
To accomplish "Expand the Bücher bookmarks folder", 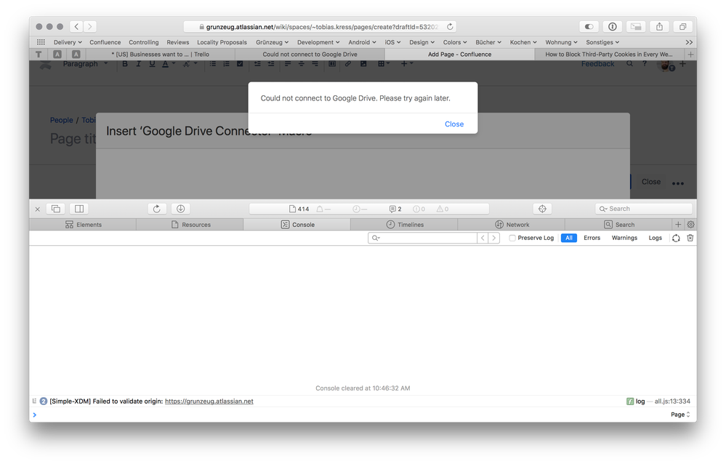I will pos(488,42).
